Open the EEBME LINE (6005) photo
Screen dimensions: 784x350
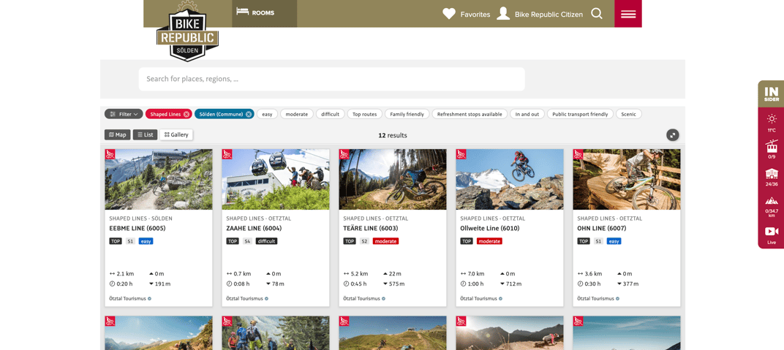point(159,179)
